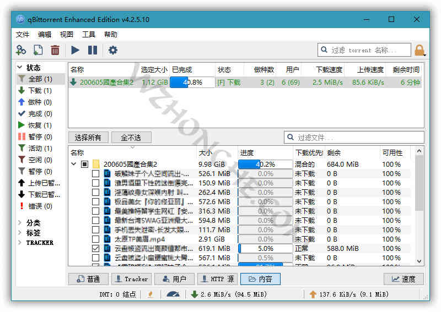Click the pause toolbar icon
Screen dimensions: 441x312
point(93,50)
